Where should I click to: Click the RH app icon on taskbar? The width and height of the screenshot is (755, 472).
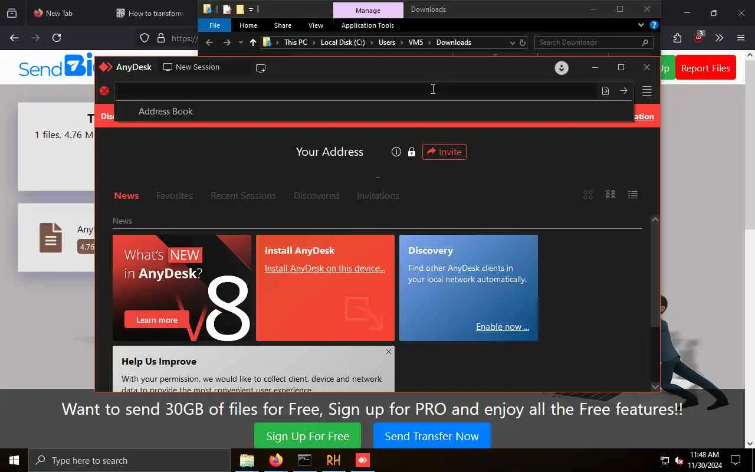pyautogui.click(x=333, y=460)
